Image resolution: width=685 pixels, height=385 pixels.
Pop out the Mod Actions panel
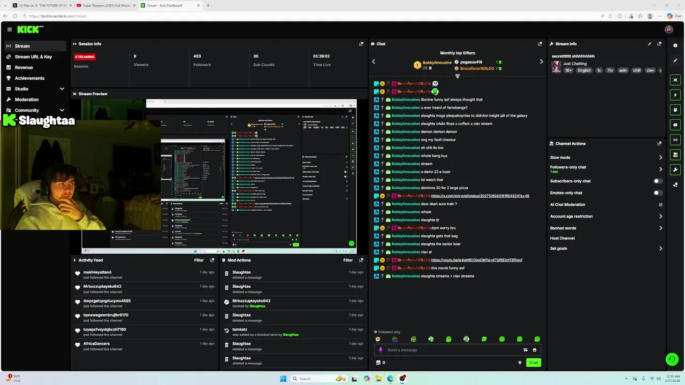click(x=361, y=260)
